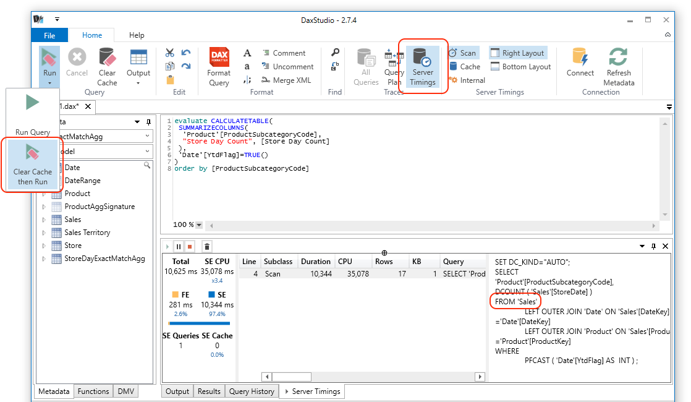The width and height of the screenshot is (691, 402).
Task: Click the Copy icon in Edit group
Action: pos(170,66)
